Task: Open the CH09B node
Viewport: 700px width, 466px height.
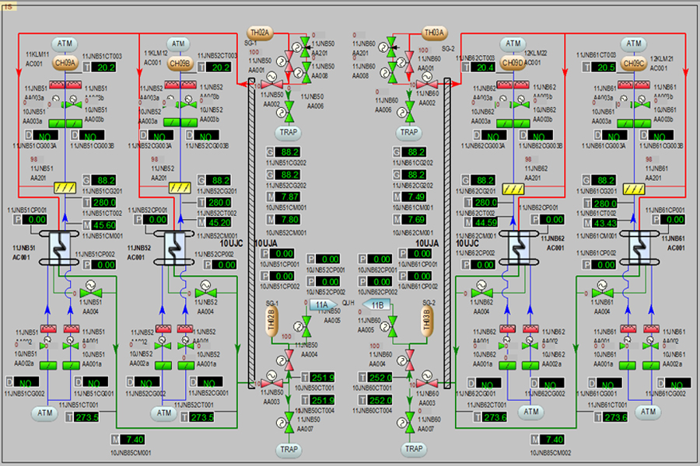Action: pyautogui.click(x=180, y=64)
